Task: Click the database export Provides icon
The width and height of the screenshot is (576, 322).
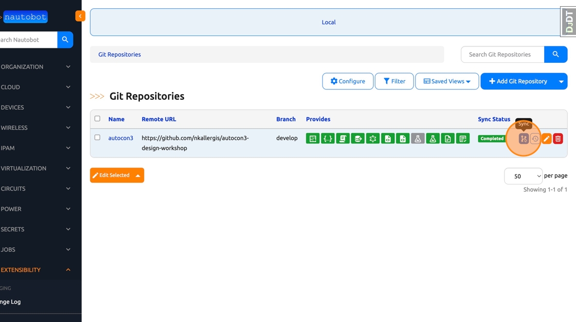Action: (358, 138)
